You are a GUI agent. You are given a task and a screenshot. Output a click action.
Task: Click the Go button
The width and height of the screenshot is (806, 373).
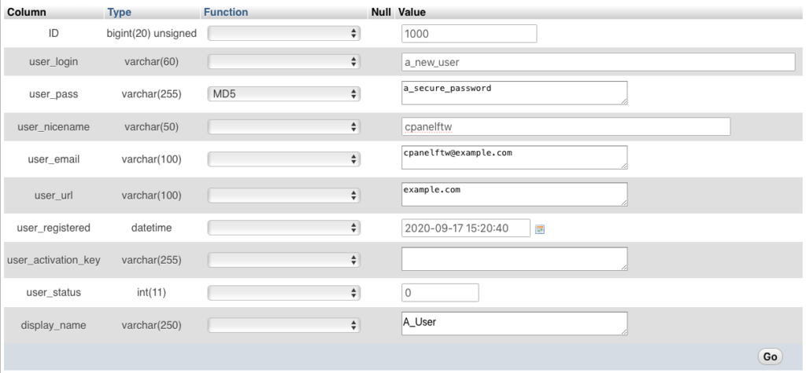(x=769, y=357)
